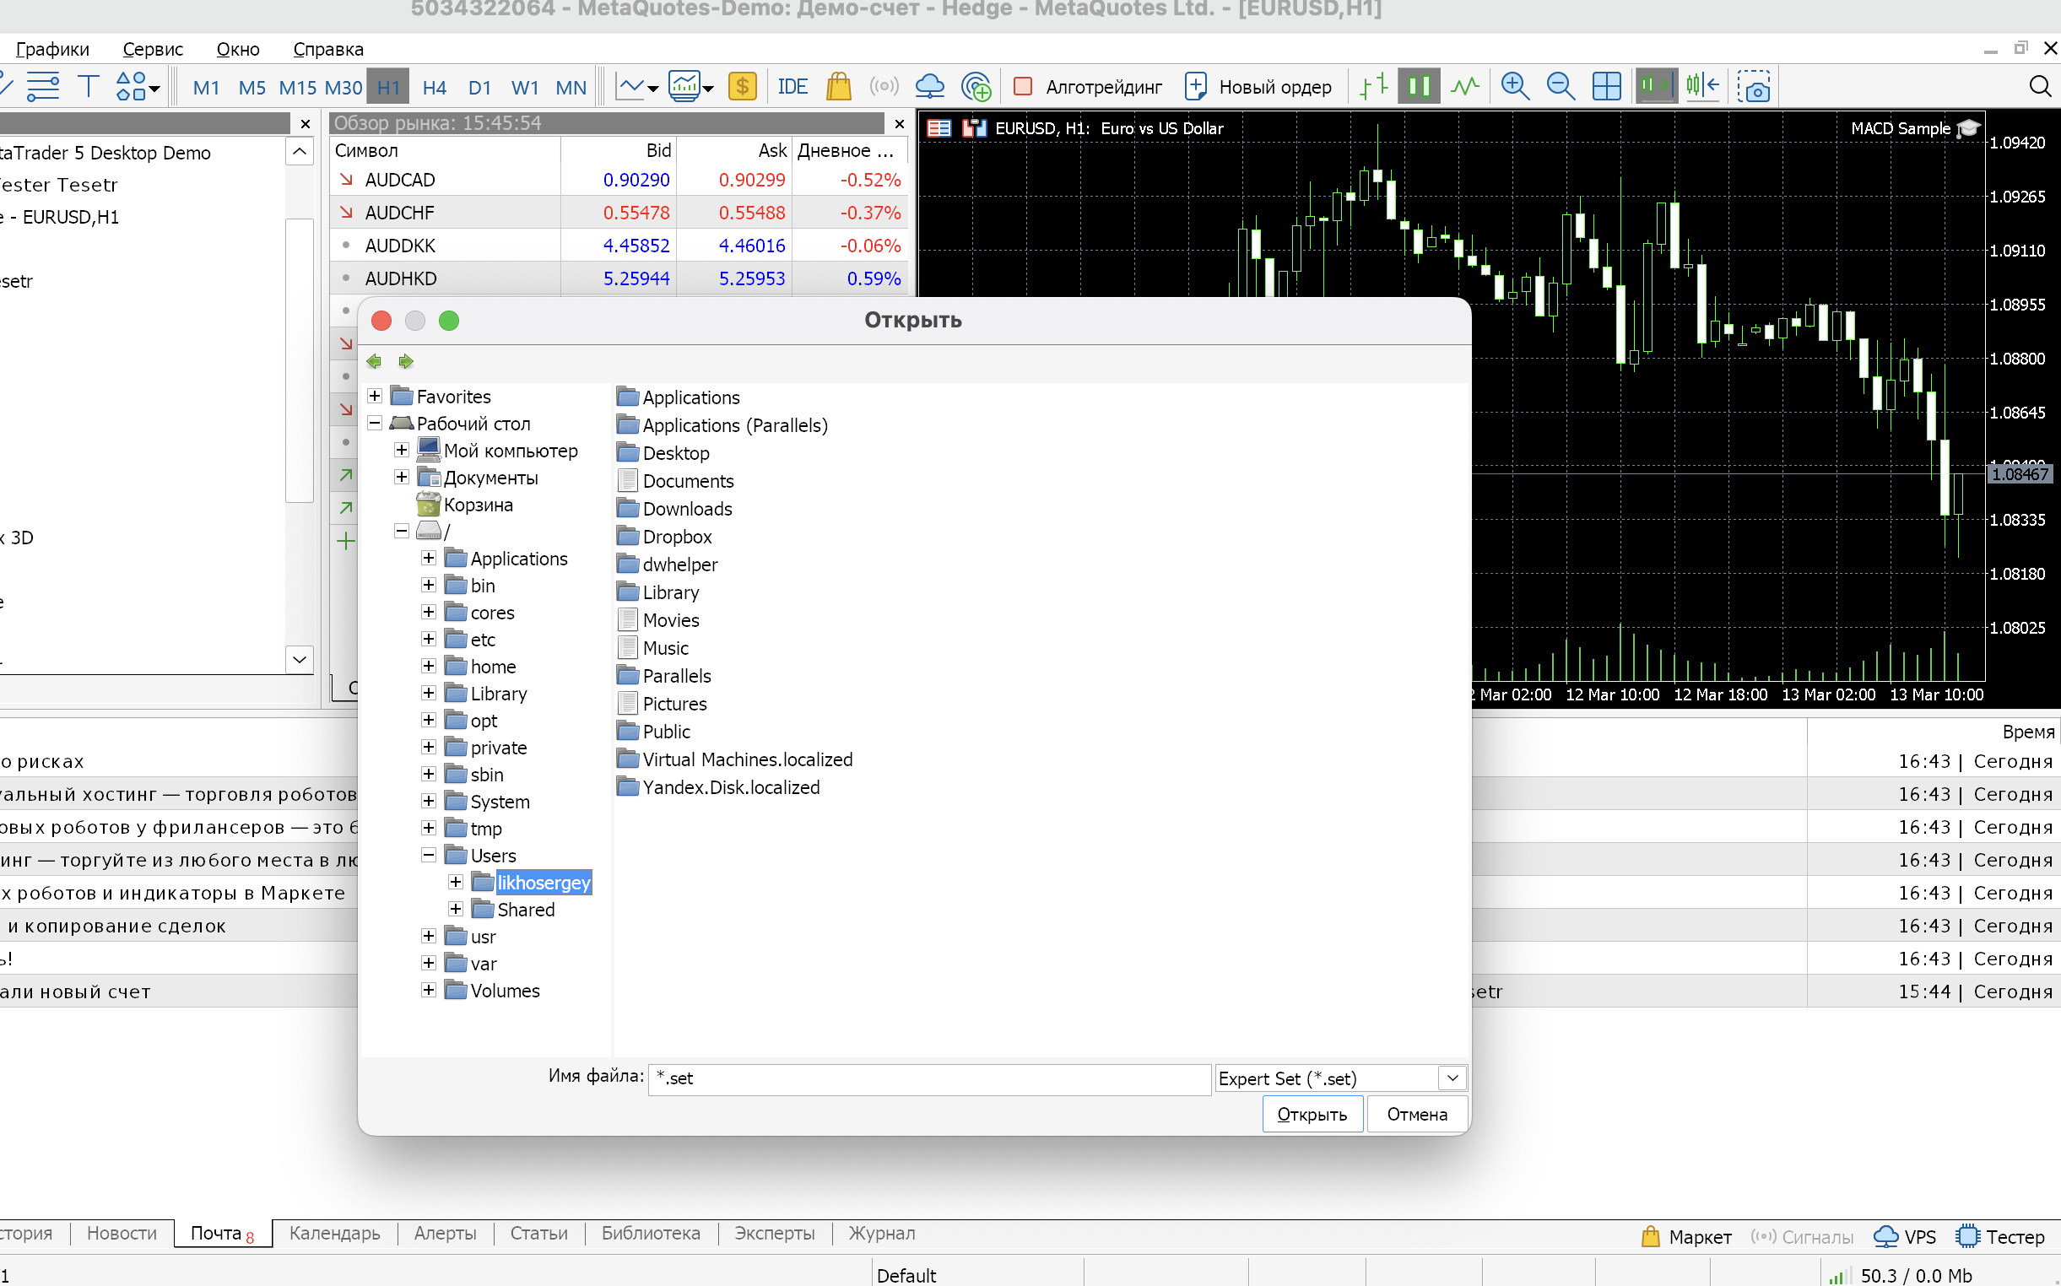The height and width of the screenshot is (1286, 2061).
Task: Close the Market Watch panel
Action: [900, 124]
